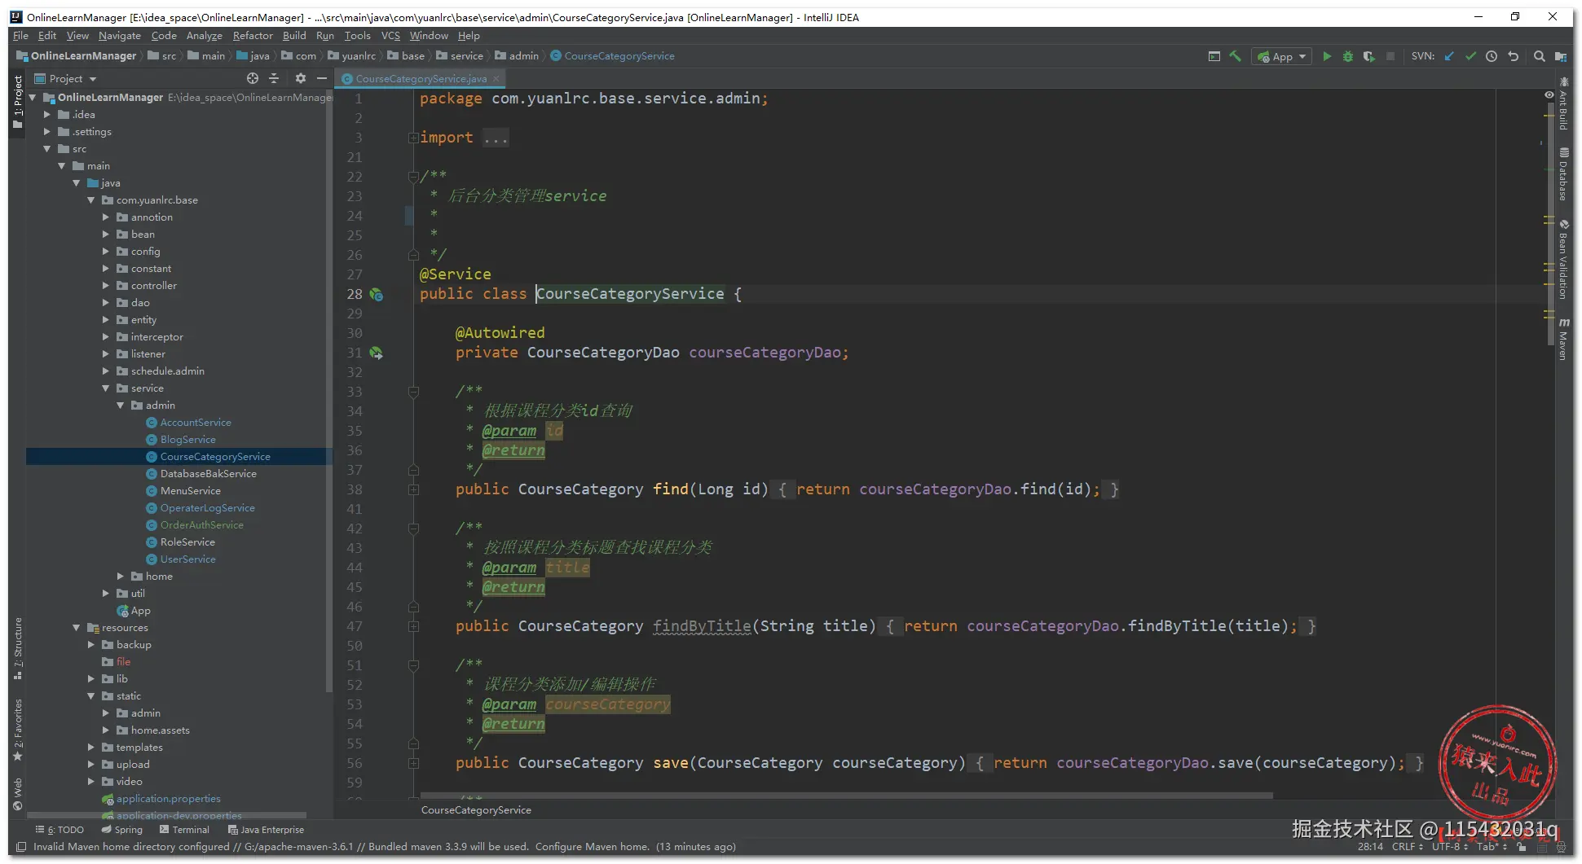Open the Spring tool window button
The height and width of the screenshot is (864, 1582).
click(x=121, y=830)
